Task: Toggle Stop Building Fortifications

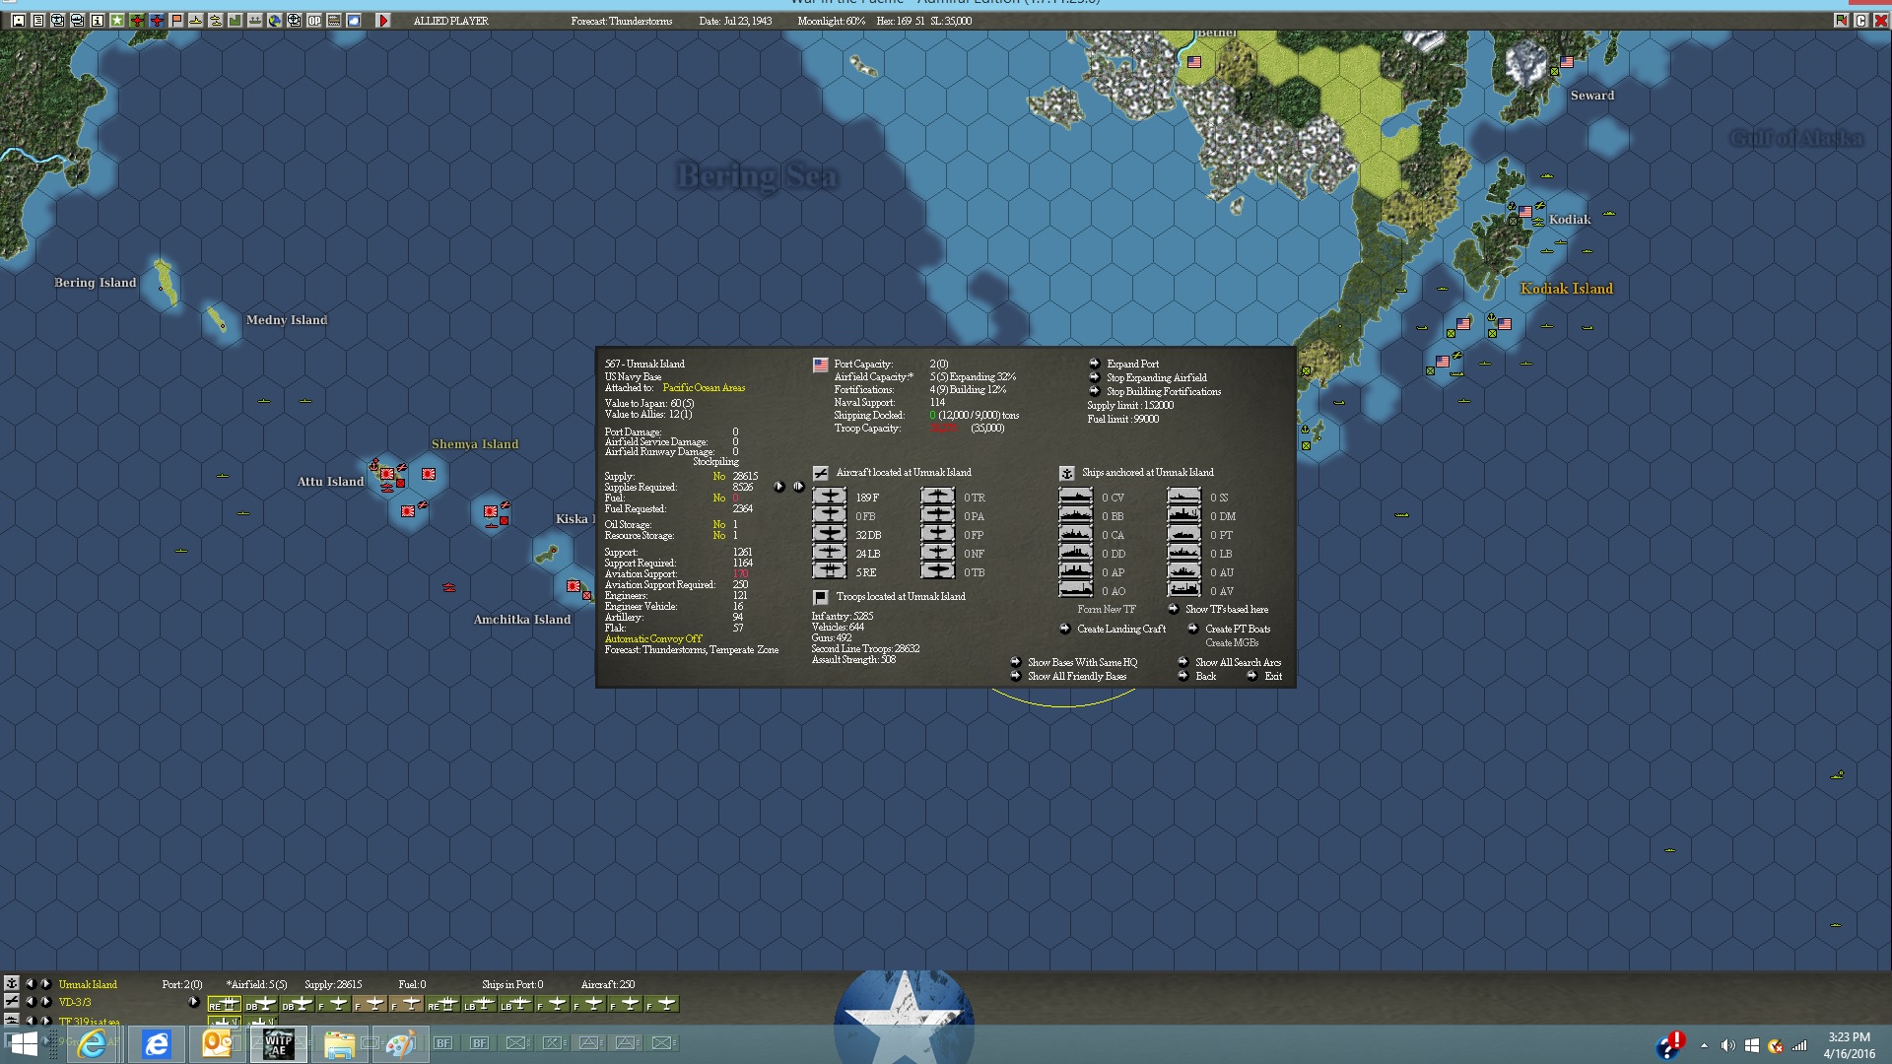Action: (x=1163, y=391)
